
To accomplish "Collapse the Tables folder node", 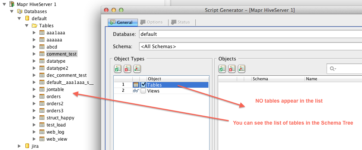I will click(x=27, y=25).
